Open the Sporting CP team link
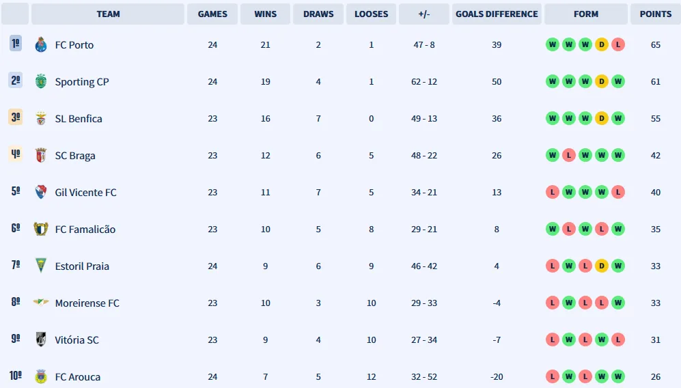 pos(82,82)
